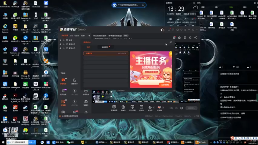Open the calendar panel icon in stream toolbar
The image size is (258, 145).
pos(185,37)
